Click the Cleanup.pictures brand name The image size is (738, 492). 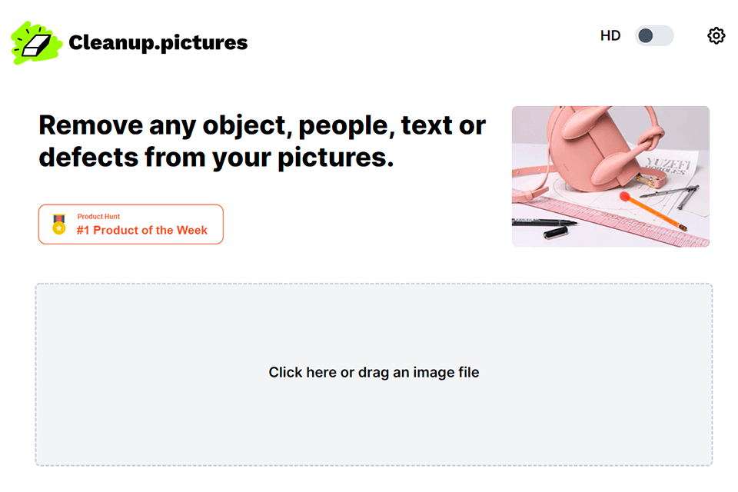pyautogui.click(x=158, y=43)
